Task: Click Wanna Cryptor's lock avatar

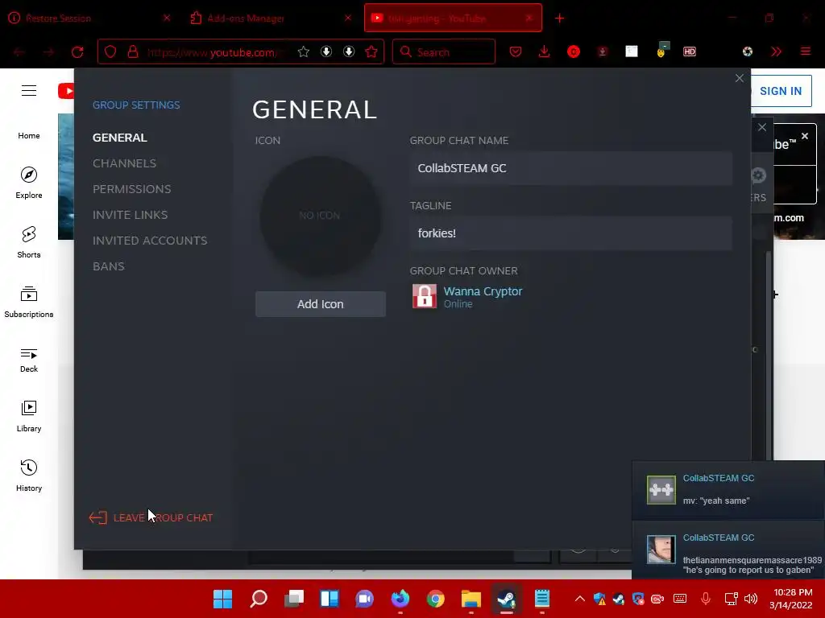Action: [x=424, y=296]
